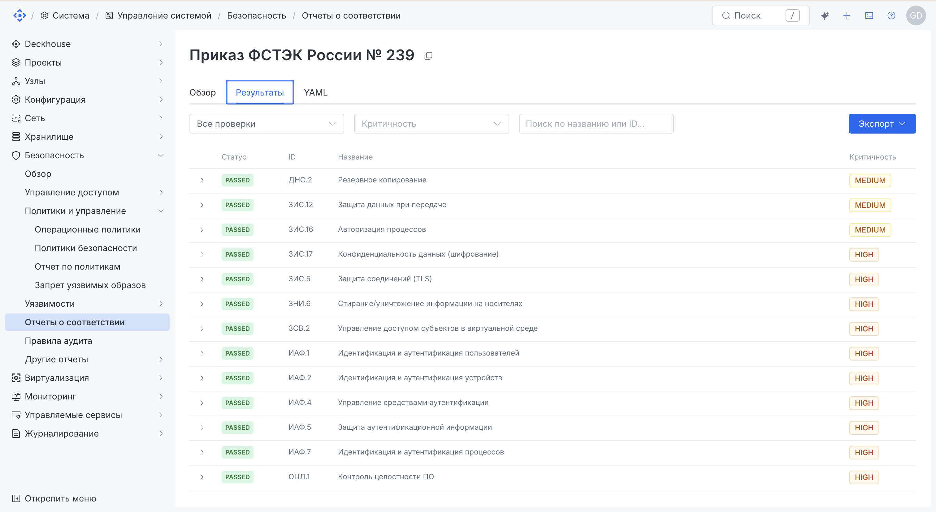This screenshot has height=512, width=936.
Task: Open the Критичность filter dropdown
Action: click(431, 124)
